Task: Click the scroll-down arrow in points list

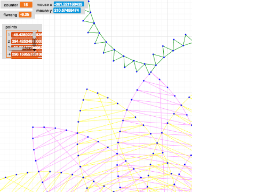Action: (34, 50)
